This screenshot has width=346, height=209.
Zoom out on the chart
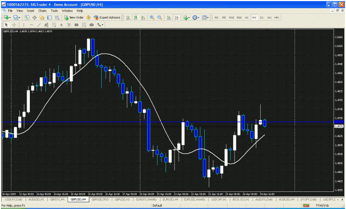[x=159, y=18]
